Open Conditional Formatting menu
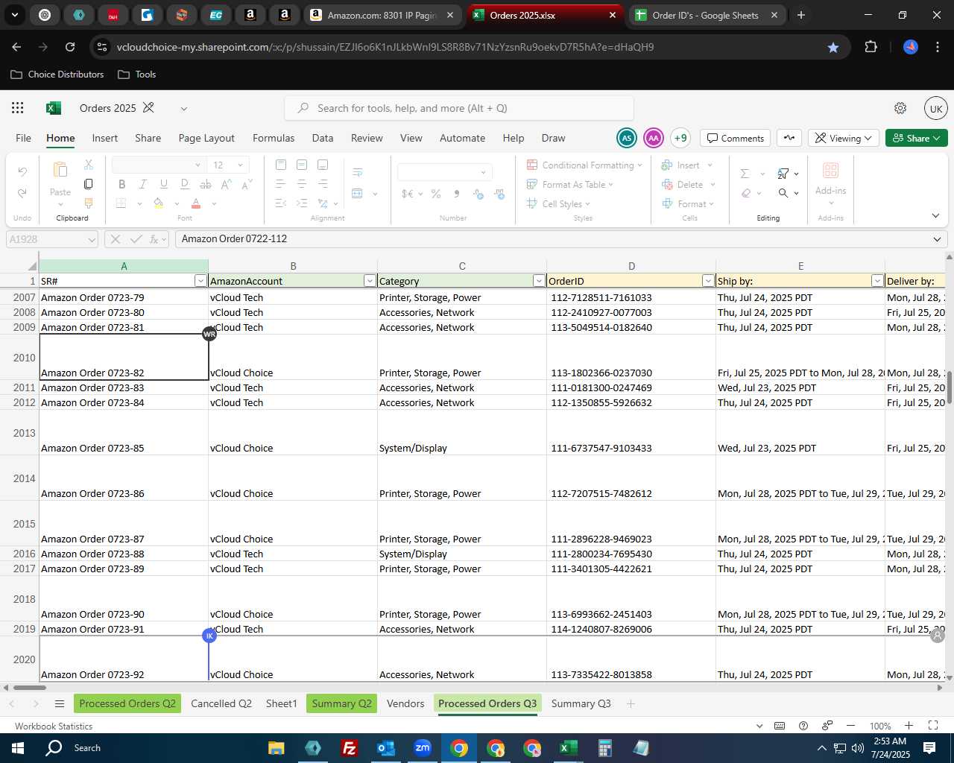Screen dimensions: 954x763 [x=584, y=165]
